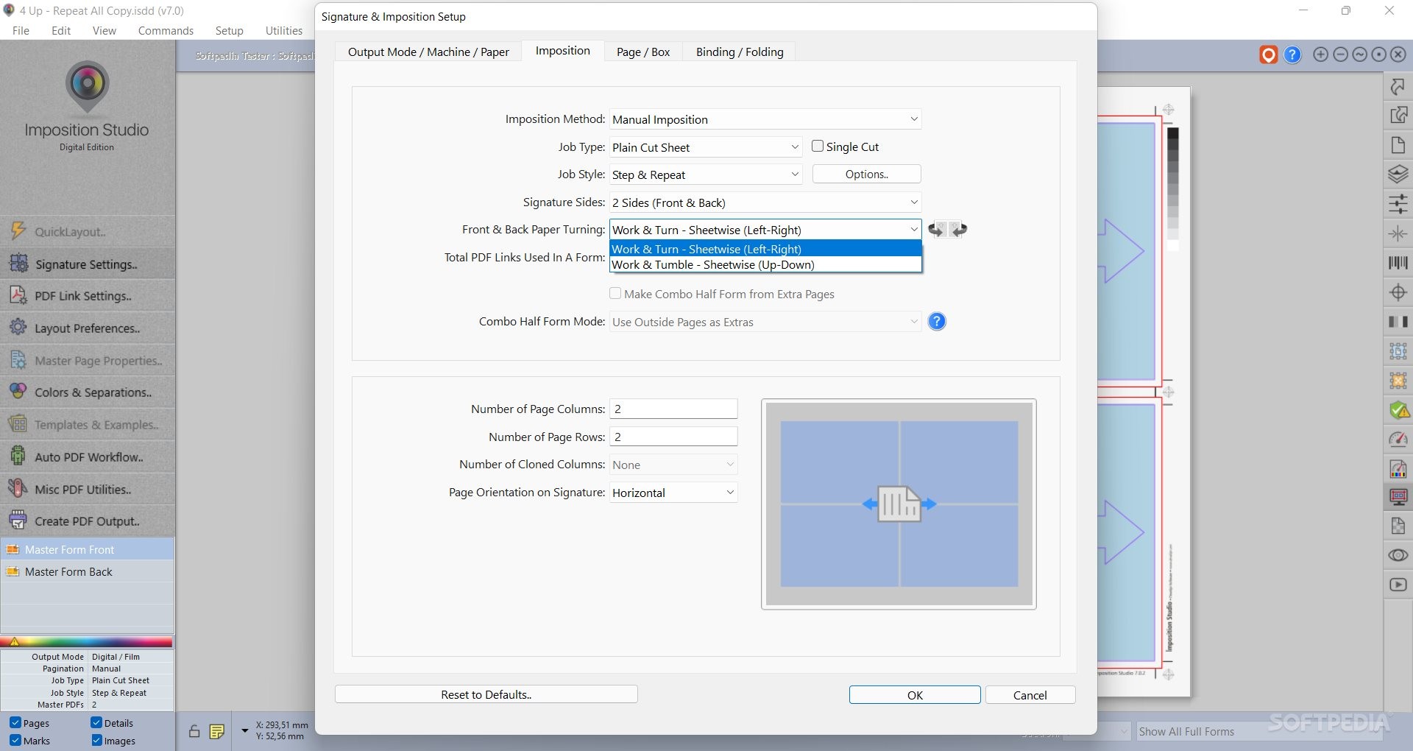Toggle the Pages checkbox

15,723
